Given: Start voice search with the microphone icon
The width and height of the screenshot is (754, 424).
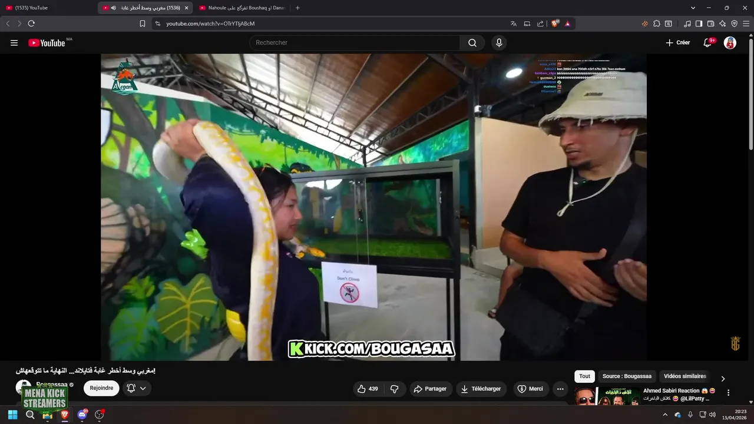Looking at the screenshot, I should (499, 43).
